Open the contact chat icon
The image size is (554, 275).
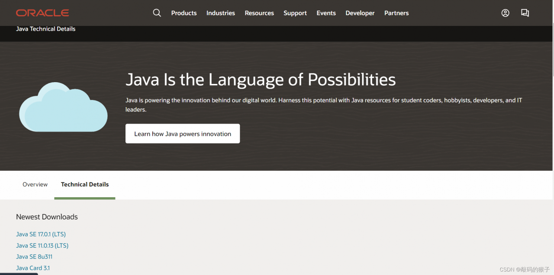(525, 13)
